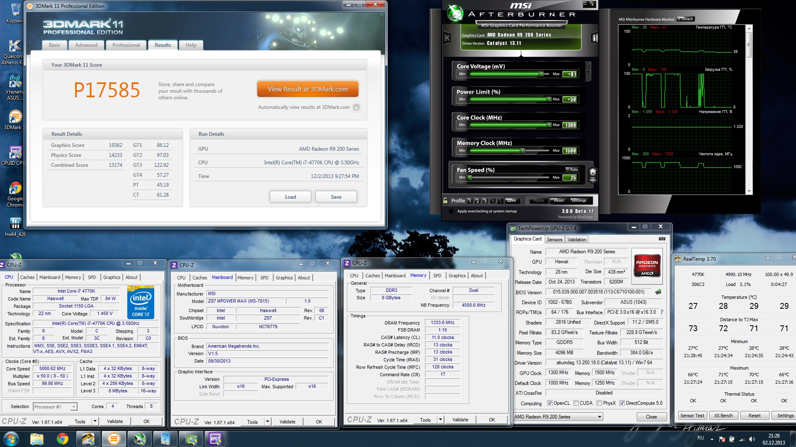
Task: Click the BIOS save chip icon in GPU-Z
Action: point(658,292)
